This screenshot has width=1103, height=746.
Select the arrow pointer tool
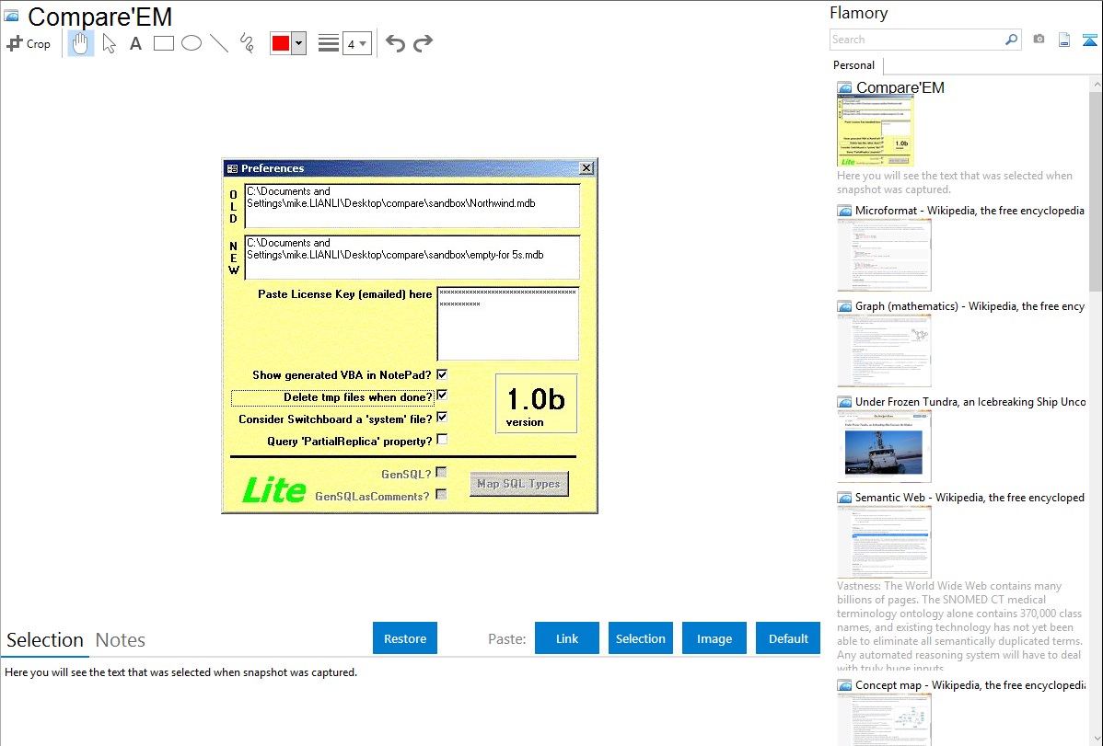click(109, 43)
